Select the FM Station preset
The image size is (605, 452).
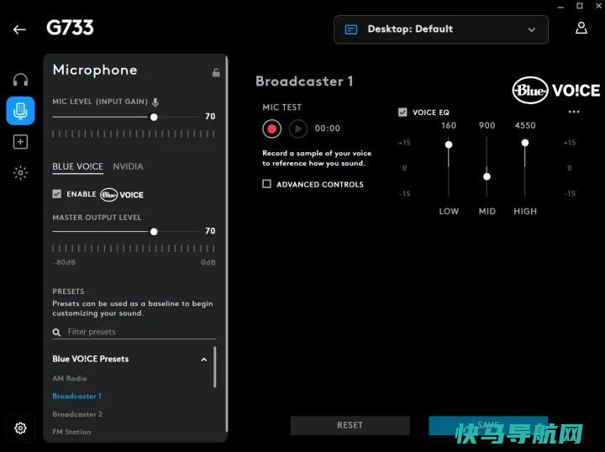pyautogui.click(x=71, y=432)
